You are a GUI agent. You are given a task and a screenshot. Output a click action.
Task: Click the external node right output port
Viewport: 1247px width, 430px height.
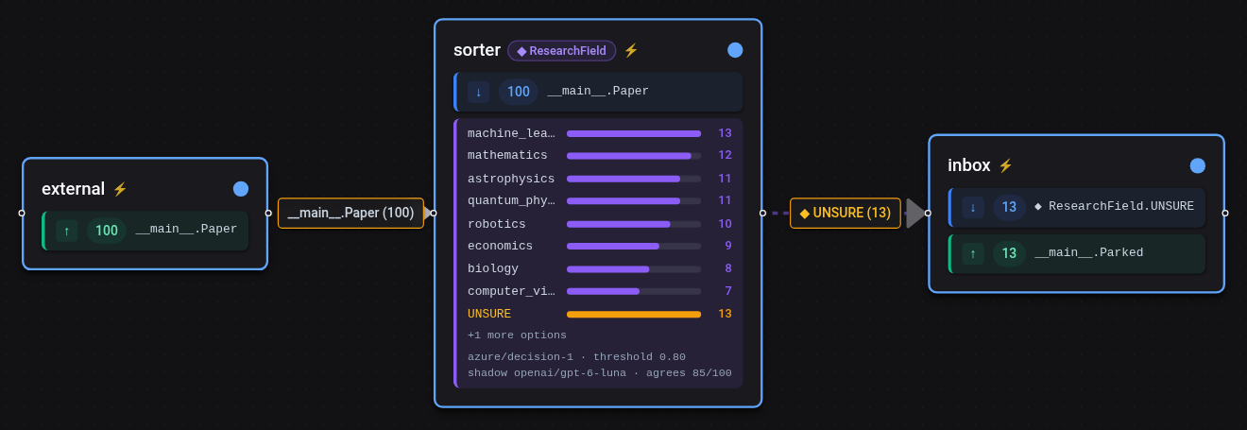tap(268, 213)
